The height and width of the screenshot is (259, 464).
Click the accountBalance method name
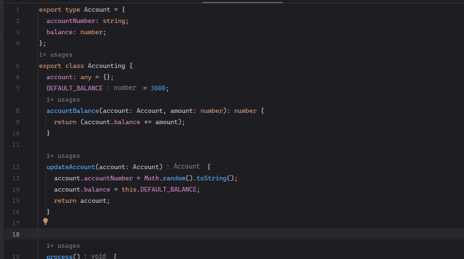[72, 111]
